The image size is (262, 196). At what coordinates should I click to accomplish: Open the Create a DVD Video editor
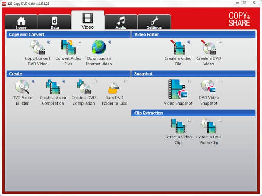pyautogui.click(x=209, y=53)
